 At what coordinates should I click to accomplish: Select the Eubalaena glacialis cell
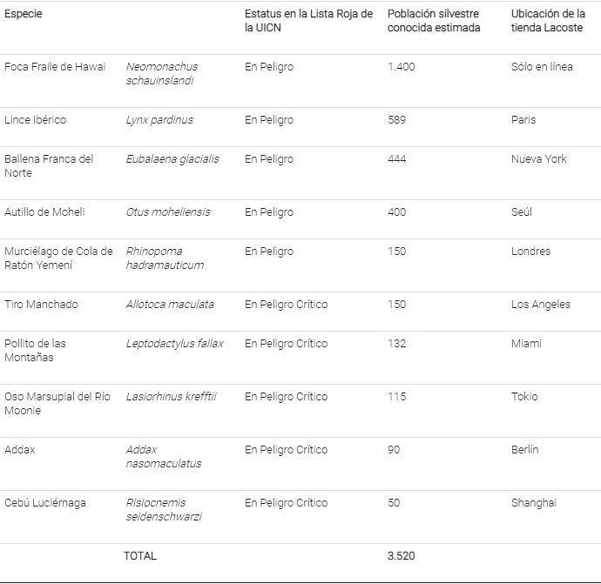coord(172,159)
